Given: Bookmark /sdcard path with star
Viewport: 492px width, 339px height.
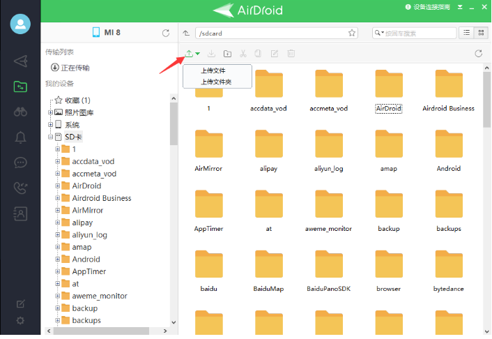Looking at the screenshot, I should tap(352, 33).
